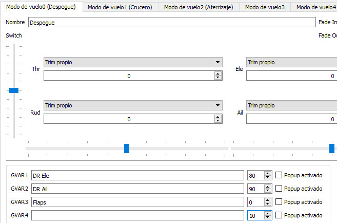Toggle Popup activado checkbox for GVAR2
Screen dimensions: 337x223
coord(279,189)
